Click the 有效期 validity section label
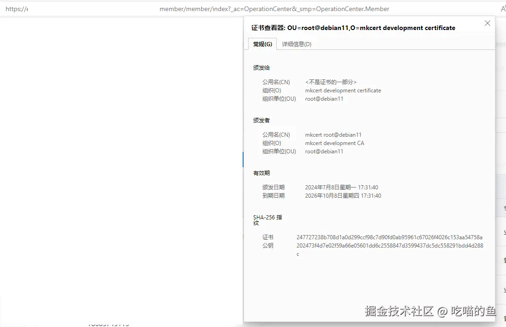Image resolution: width=506 pixels, height=327 pixels. tap(261, 173)
